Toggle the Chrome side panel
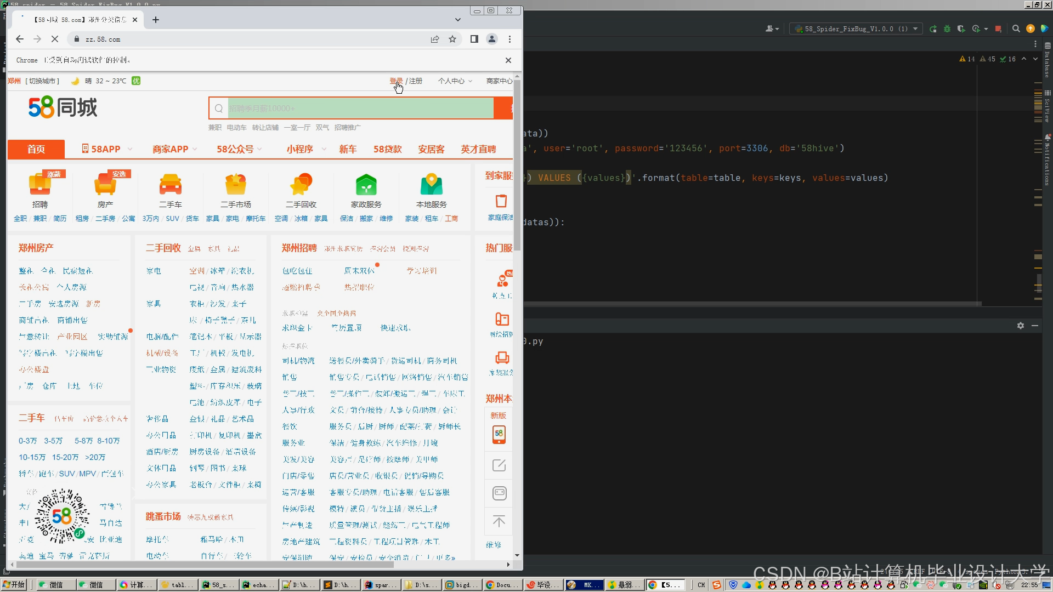The height and width of the screenshot is (592, 1053). (x=474, y=39)
